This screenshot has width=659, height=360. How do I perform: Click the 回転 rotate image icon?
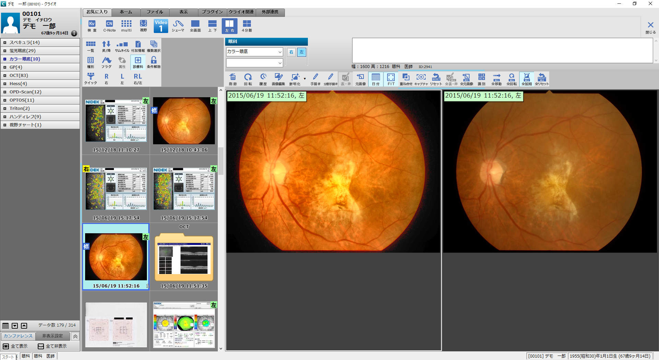248,79
